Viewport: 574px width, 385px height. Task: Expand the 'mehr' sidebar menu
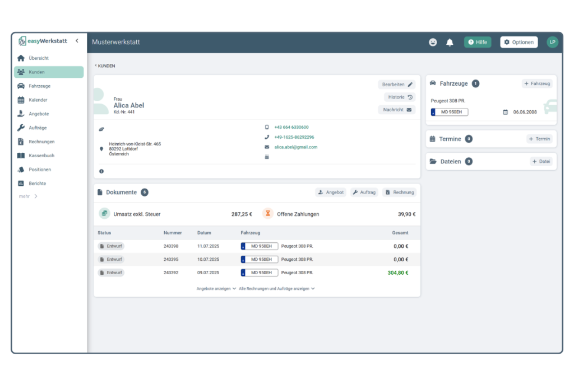pyautogui.click(x=28, y=196)
